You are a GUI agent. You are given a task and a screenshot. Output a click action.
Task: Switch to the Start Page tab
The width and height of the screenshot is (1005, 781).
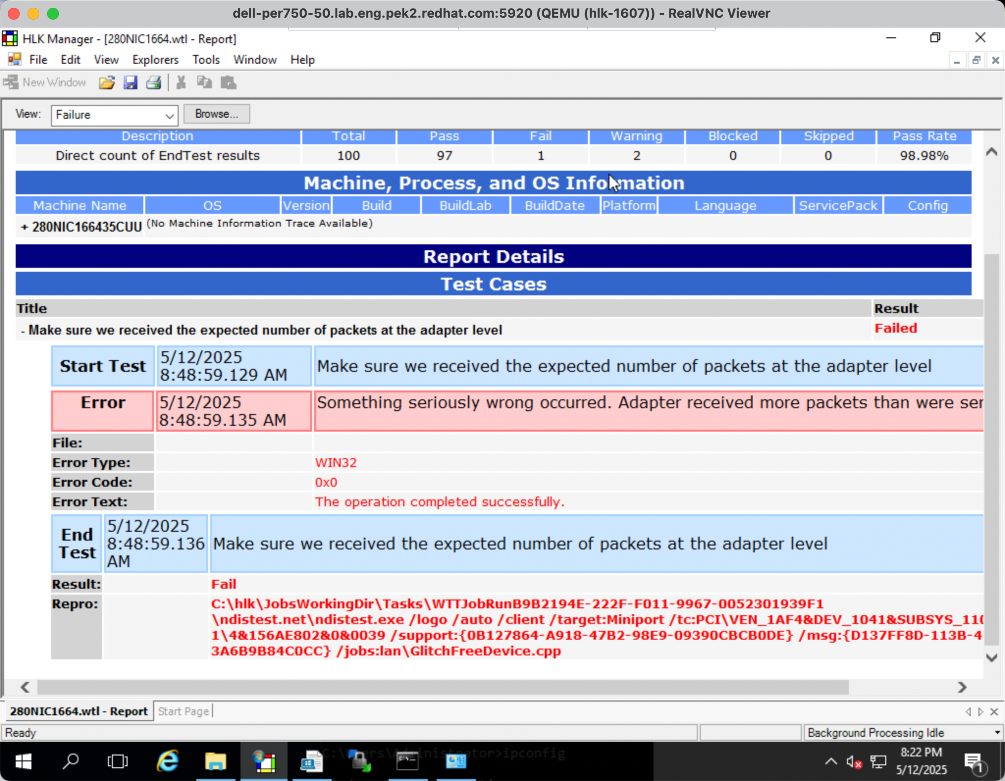(x=184, y=711)
